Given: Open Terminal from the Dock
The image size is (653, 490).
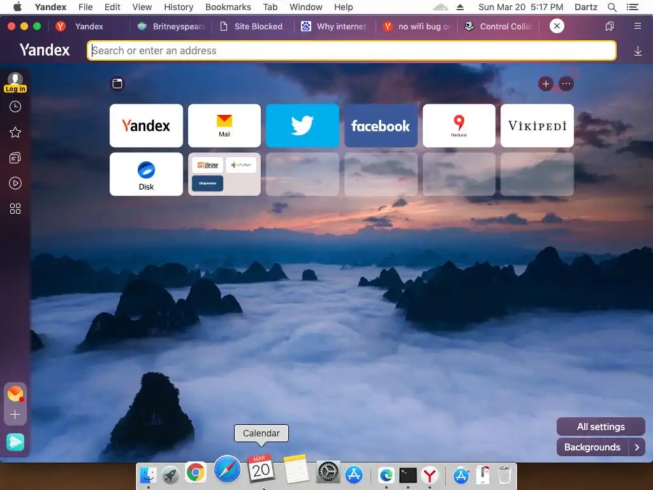Looking at the screenshot, I should click(407, 475).
